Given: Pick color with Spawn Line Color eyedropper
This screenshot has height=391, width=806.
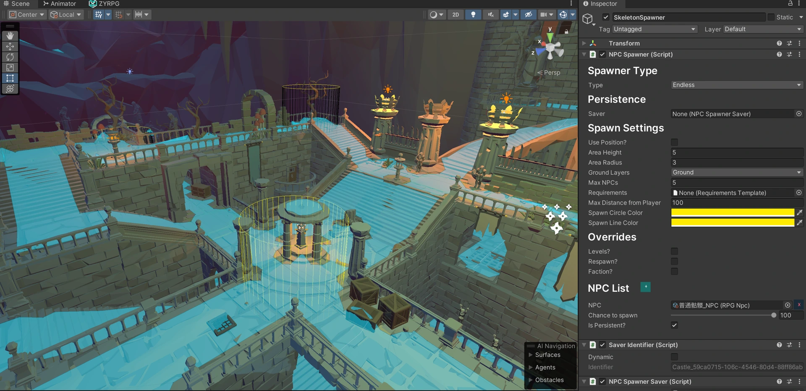Looking at the screenshot, I should coord(800,223).
